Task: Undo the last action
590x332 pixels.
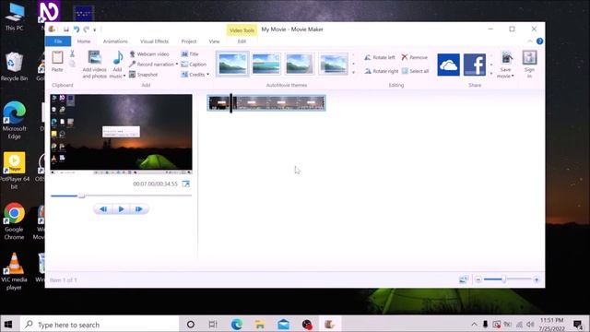Action: (77, 30)
